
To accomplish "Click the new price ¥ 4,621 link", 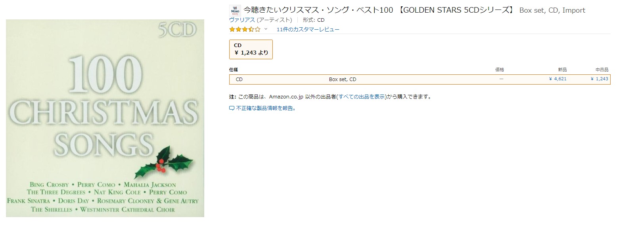I will 558,79.
